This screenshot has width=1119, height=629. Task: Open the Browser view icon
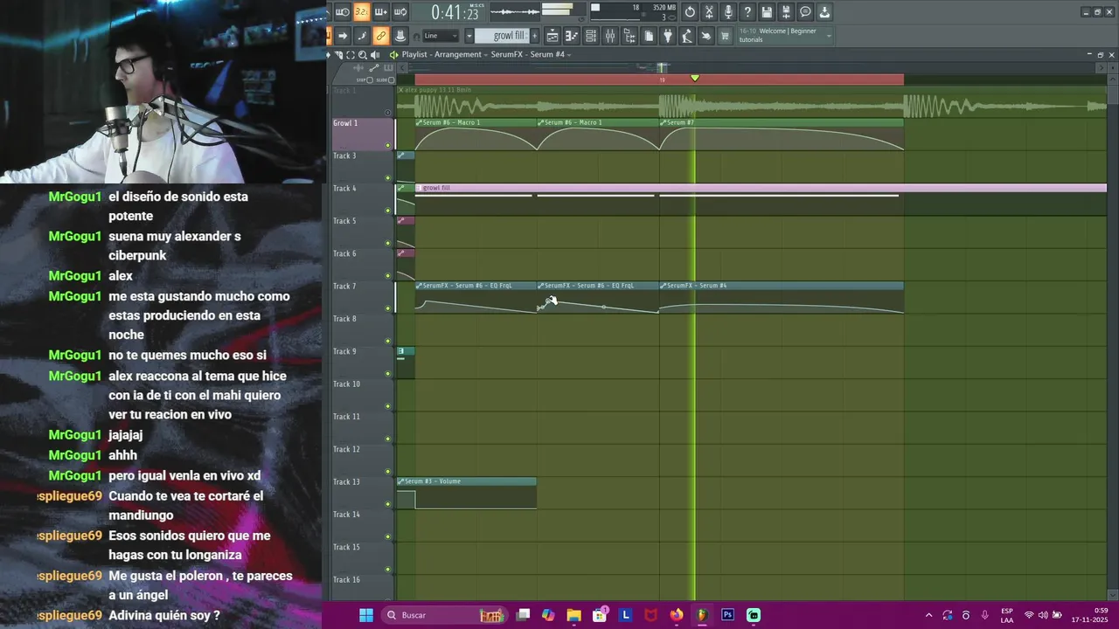[629, 36]
